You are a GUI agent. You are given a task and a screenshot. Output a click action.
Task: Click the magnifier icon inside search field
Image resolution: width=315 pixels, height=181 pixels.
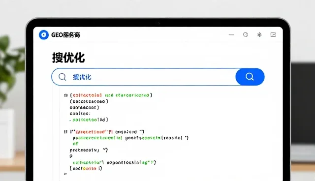click(63, 77)
